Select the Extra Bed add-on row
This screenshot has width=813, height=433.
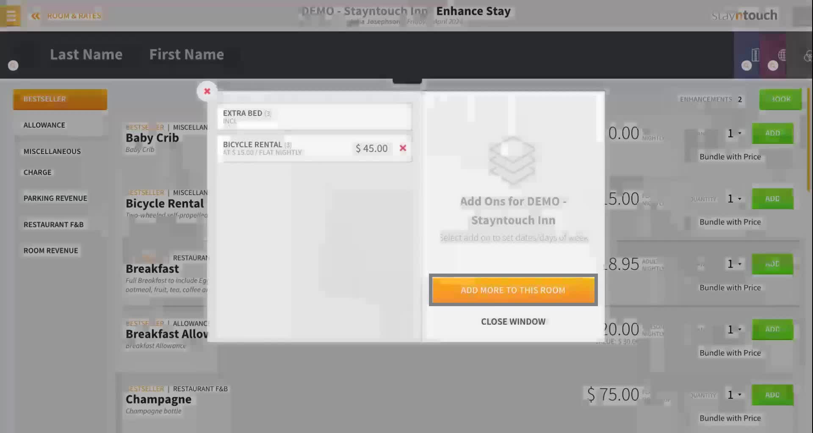[x=314, y=117]
